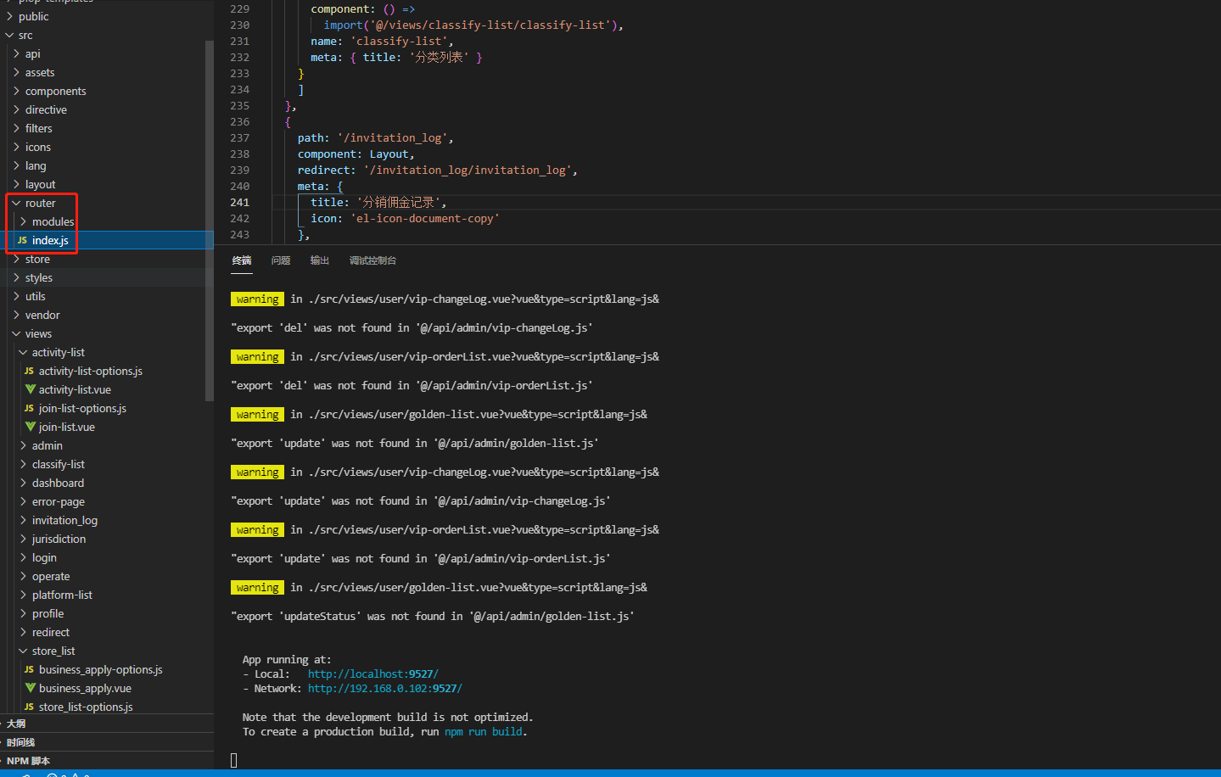Open the Network address 192.168.0.102:9527 link

coord(384,688)
